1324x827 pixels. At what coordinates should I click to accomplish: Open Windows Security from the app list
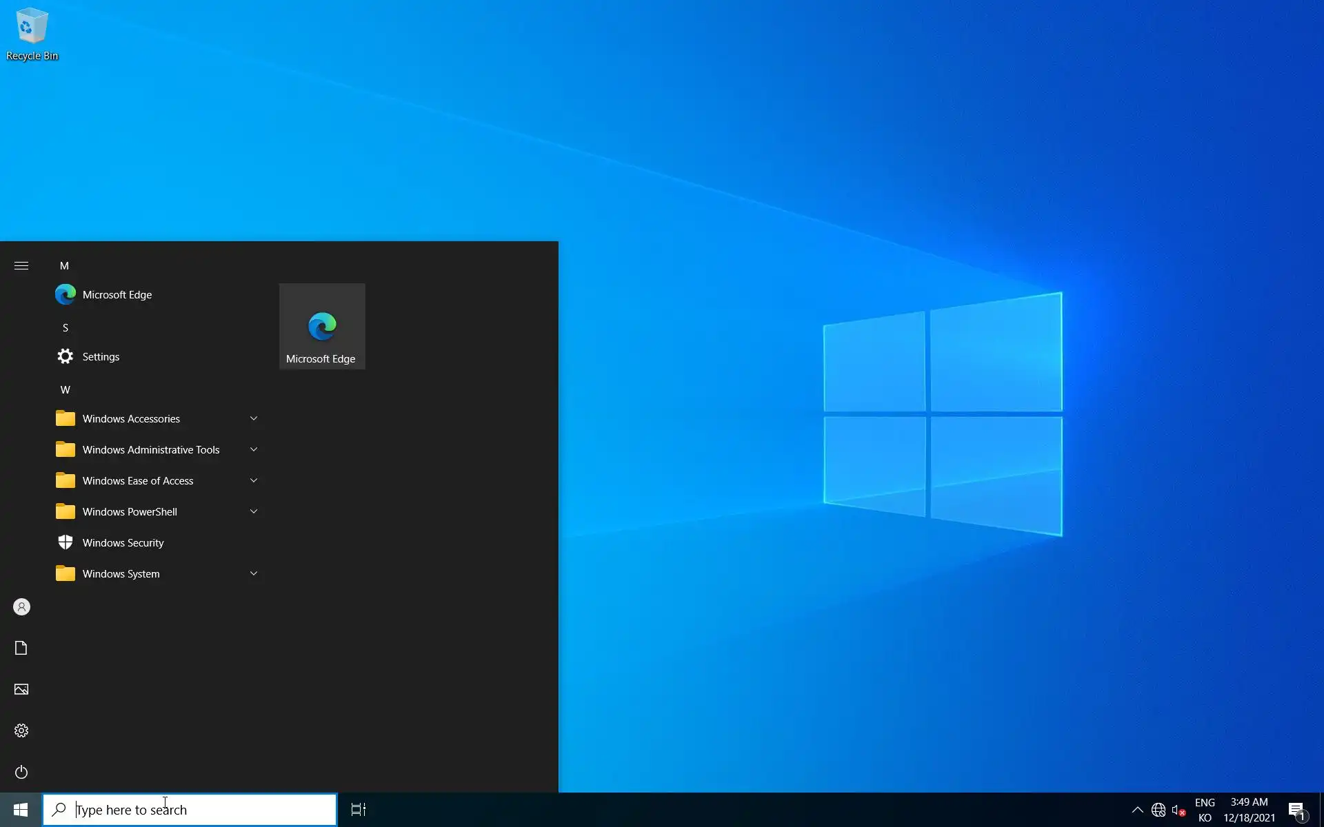pos(123,543)
